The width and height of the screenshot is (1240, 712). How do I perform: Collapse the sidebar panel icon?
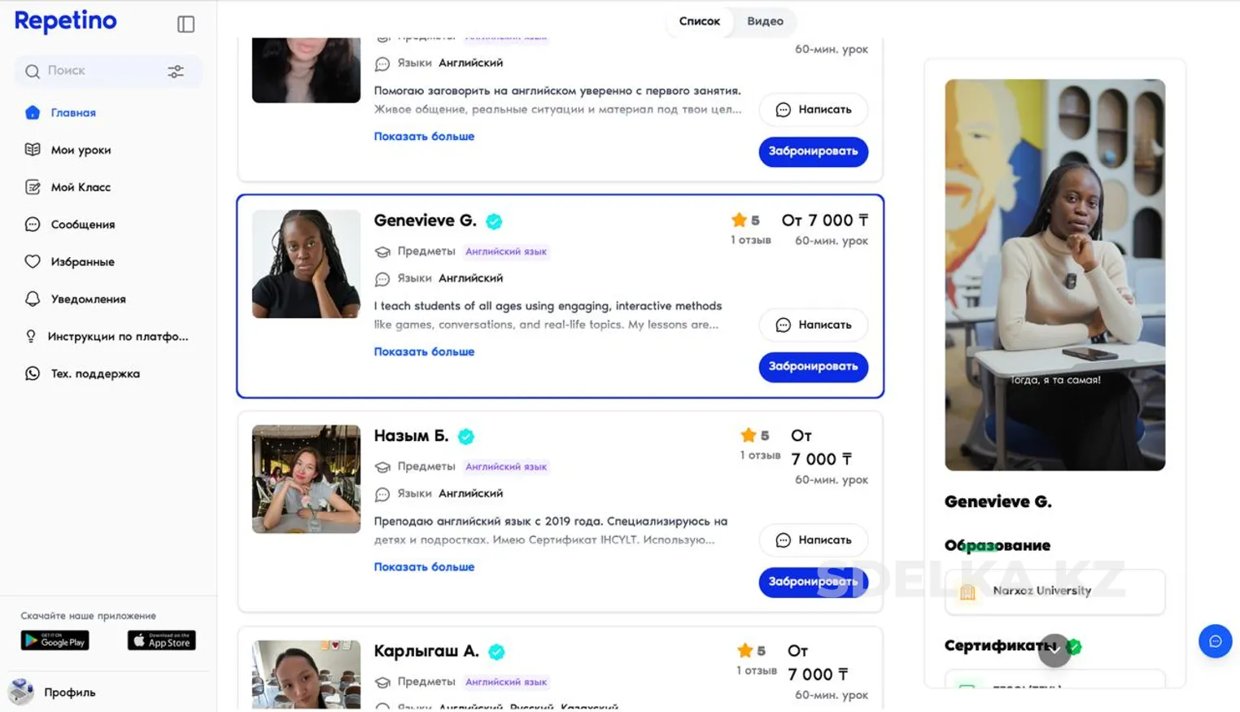click(186, 24)
